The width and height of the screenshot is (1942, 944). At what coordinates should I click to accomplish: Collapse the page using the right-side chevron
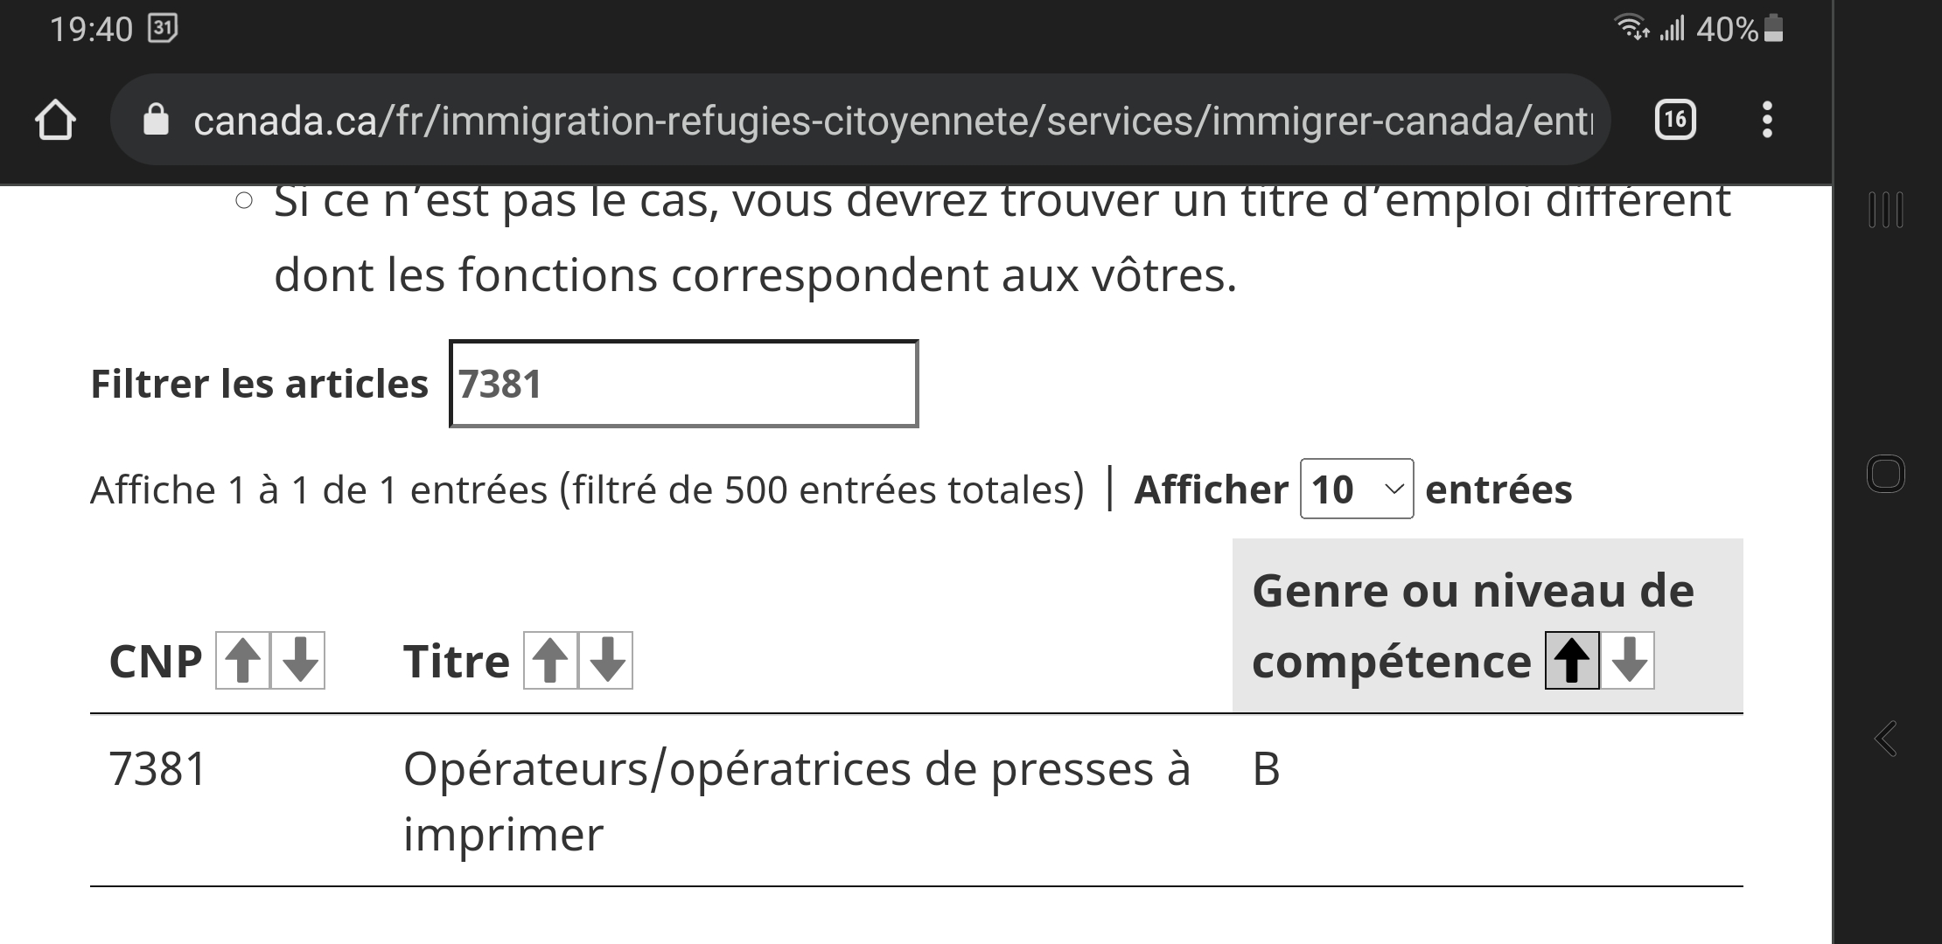pyautogui.click(x=1886, y=739)
